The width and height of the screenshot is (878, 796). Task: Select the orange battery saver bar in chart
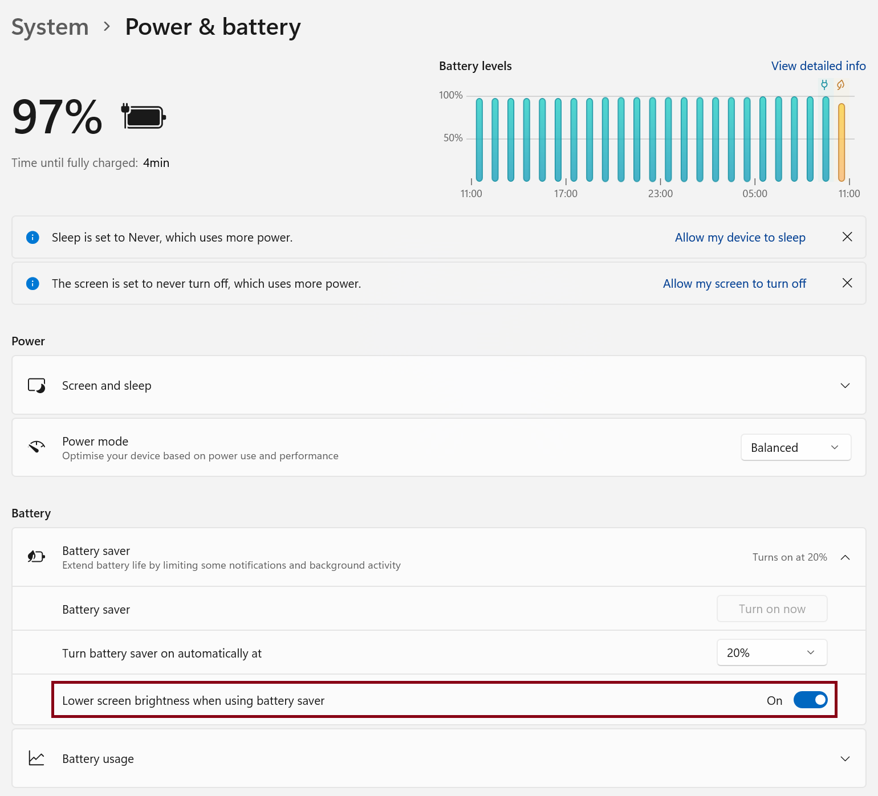(x=842, y=142)
